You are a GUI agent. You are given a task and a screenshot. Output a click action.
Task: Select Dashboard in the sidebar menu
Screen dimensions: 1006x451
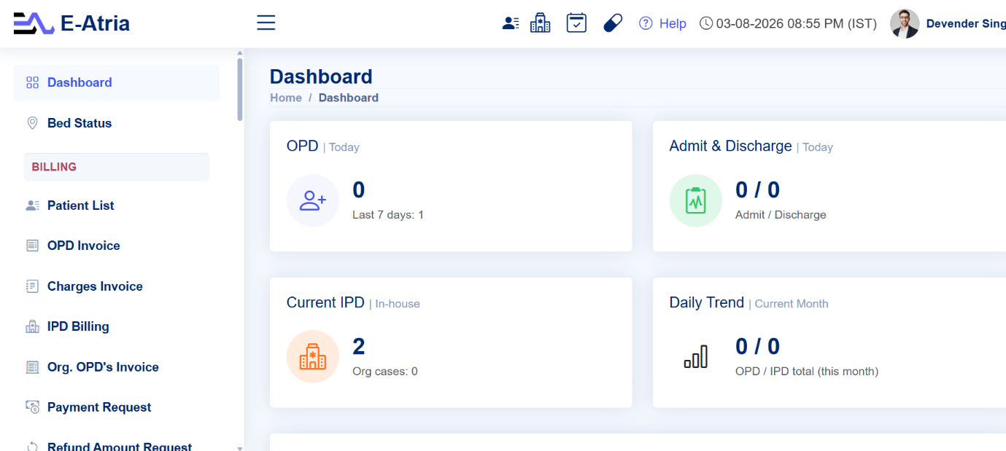[x=116, y=82]
